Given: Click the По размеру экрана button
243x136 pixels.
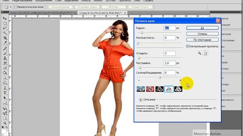Looking at the screenshot, I should pos(87,7).
